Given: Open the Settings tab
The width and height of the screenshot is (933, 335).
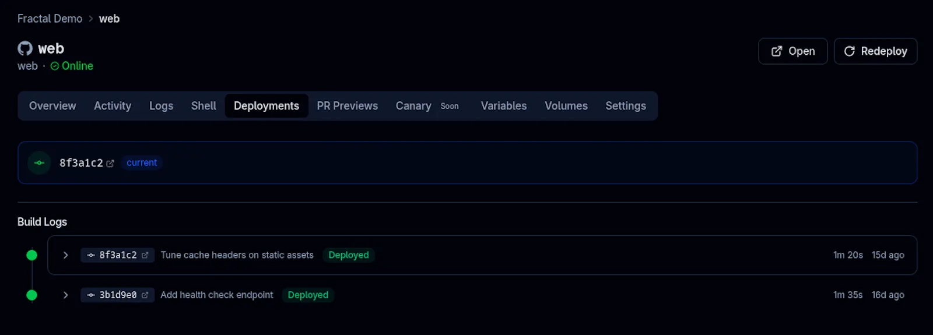Looking at the screenshot, I should (x=626, y=106).
